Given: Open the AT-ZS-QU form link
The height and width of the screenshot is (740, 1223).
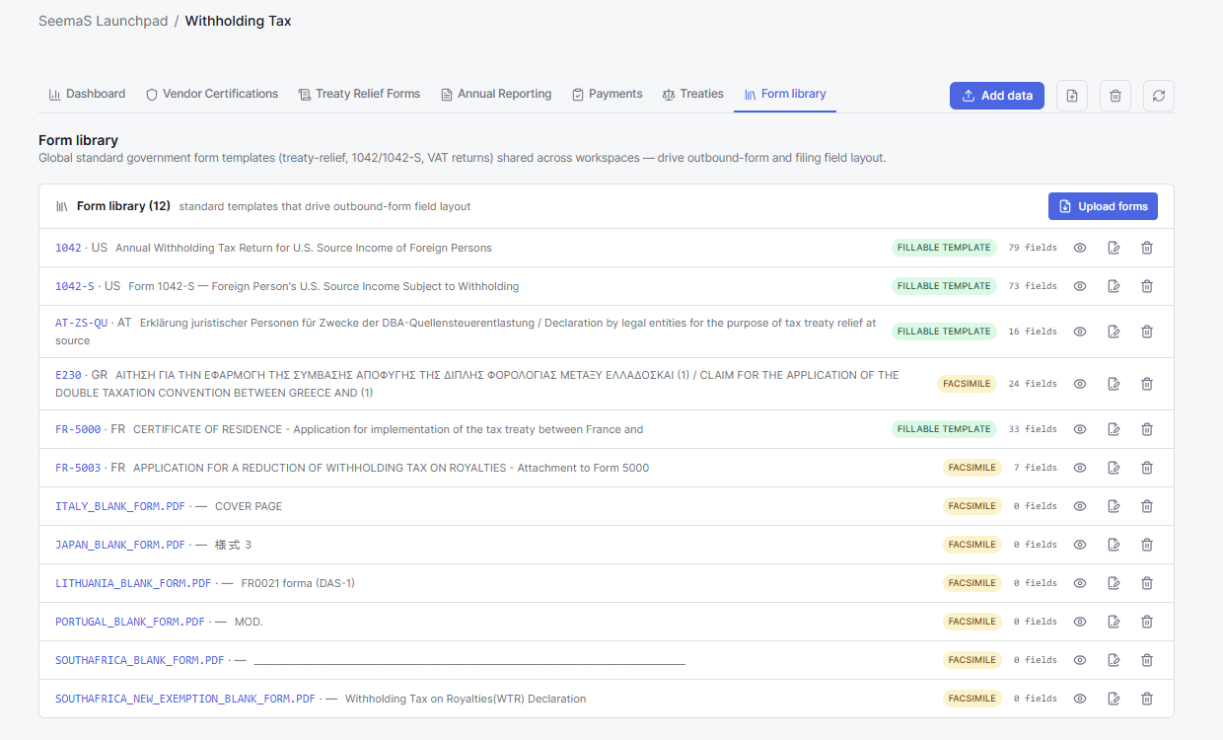Looking at the screenshot, I should click(82, 323).
